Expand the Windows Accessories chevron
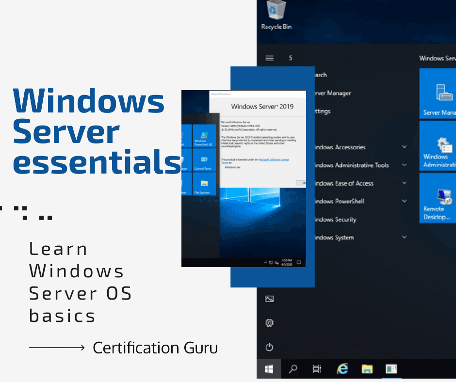 404,147
